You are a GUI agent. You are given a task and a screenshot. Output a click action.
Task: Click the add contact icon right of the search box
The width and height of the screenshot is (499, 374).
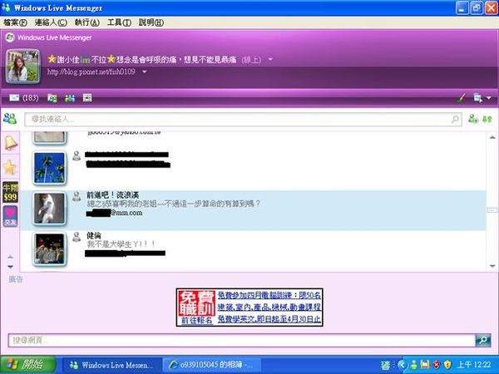[x=473, y=119]
